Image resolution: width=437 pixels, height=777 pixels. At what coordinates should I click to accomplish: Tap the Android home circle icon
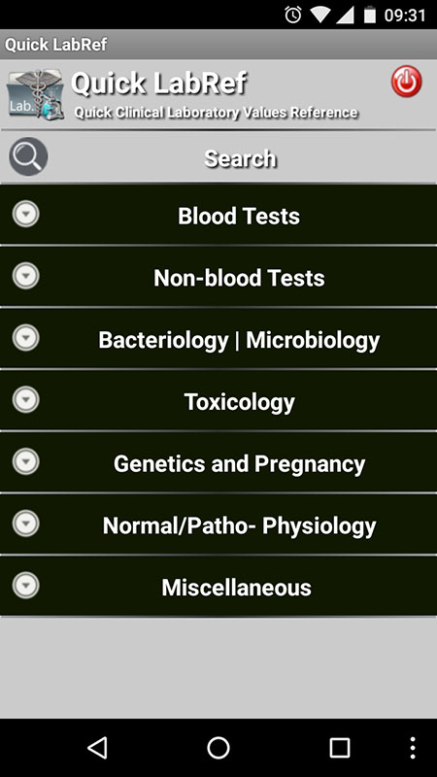[x=218, y=747]
